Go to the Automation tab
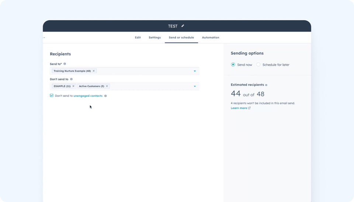 (x=211, y=38)
